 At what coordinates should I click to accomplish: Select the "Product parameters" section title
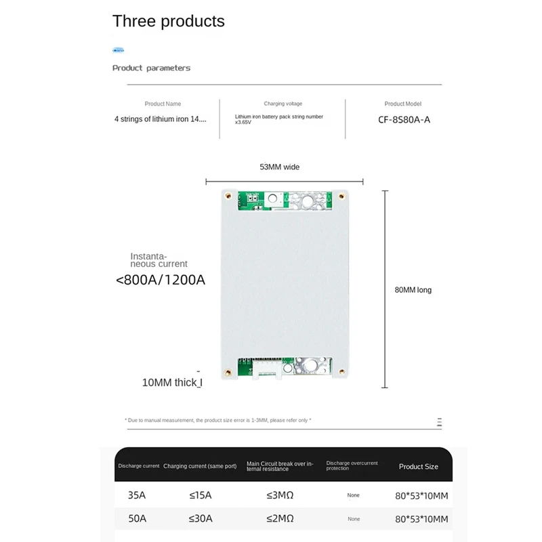click(151, 68)
